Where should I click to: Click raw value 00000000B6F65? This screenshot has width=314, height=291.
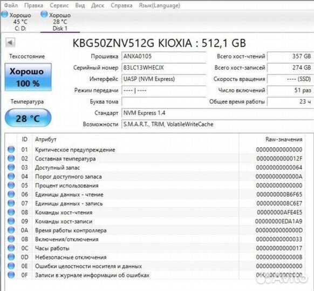tap(279, 195)
